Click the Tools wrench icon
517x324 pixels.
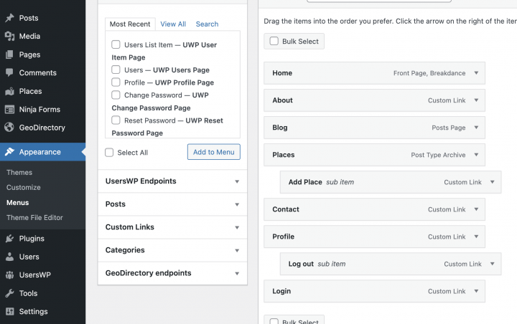9,293
